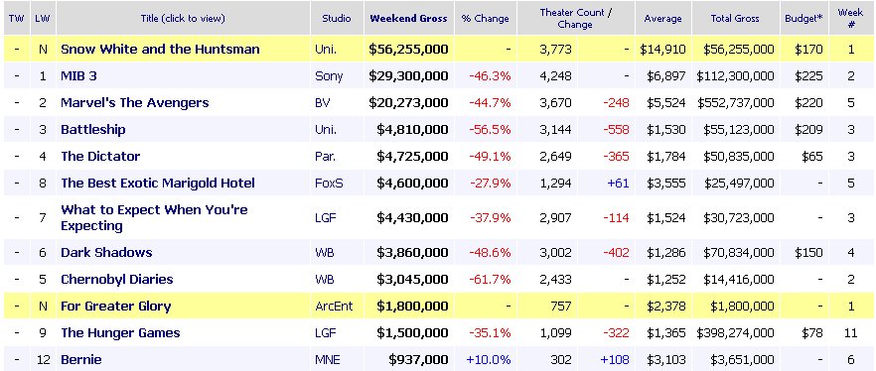Open the Battleship movie page
This screenshot has width=876, height=371.
pos(92,129)
